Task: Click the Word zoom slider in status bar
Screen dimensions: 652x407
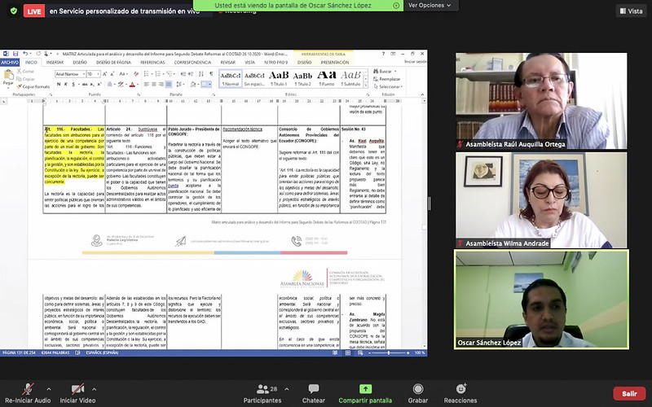Action: 389,352
